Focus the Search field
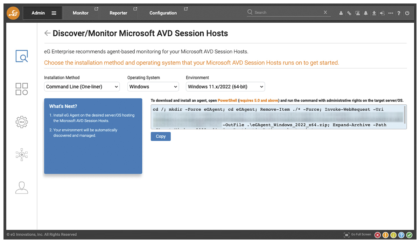The height and width of the screenshot is (243, 420). tap(287, 12)
